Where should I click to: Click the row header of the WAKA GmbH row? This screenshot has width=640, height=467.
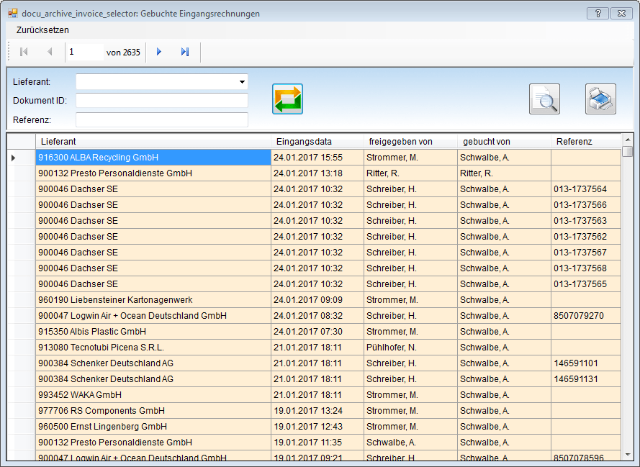coord(21,395)
